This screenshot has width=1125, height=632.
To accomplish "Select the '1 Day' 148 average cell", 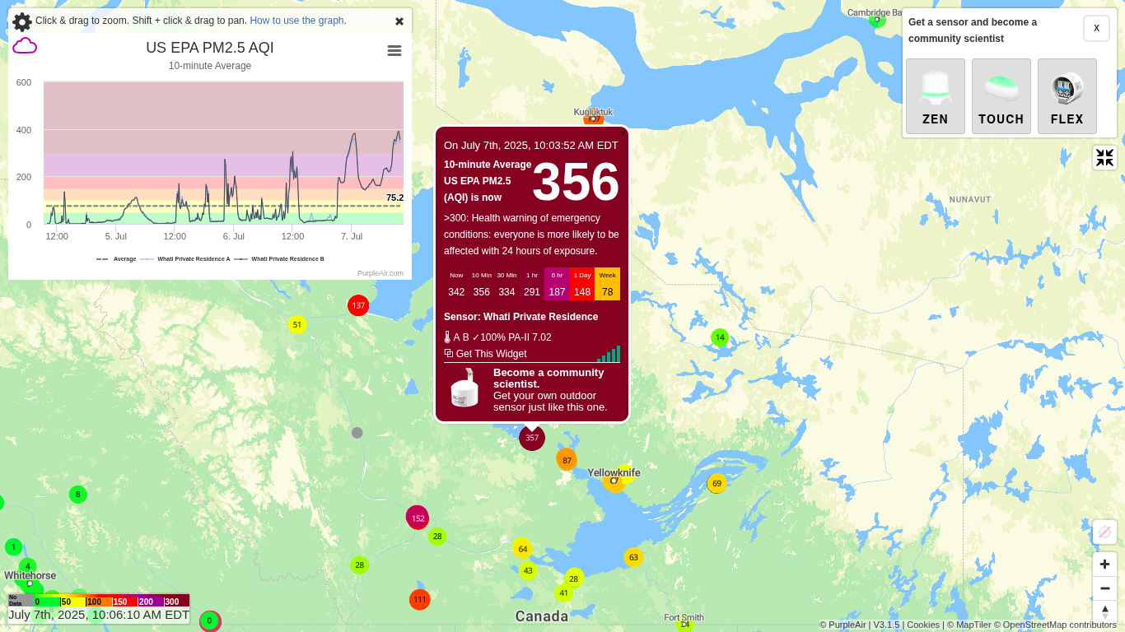I will (x=582, y=284).
